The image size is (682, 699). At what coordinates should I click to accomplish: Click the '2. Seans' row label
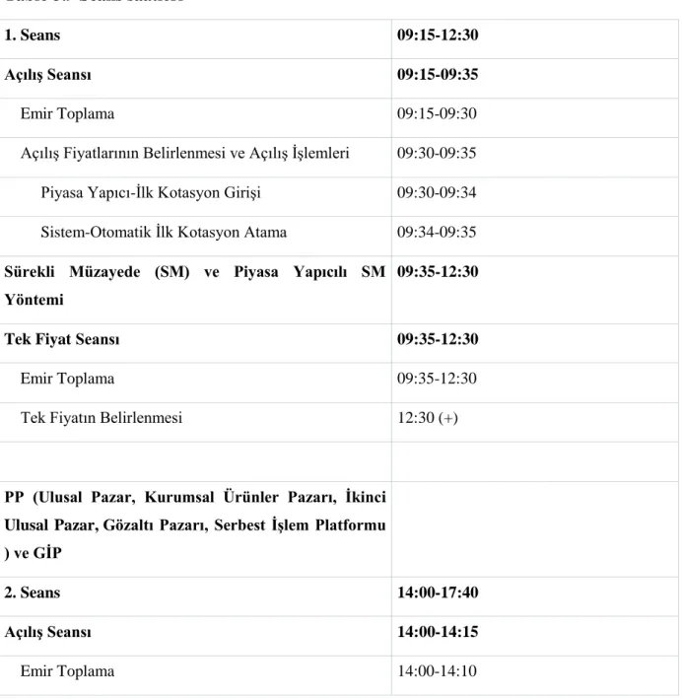click(x=33, y=593)
